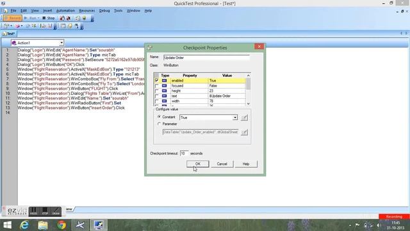Click Pause on ezvid recorder widget
Screen dimensions: 410x231
(x=34, y=211)
